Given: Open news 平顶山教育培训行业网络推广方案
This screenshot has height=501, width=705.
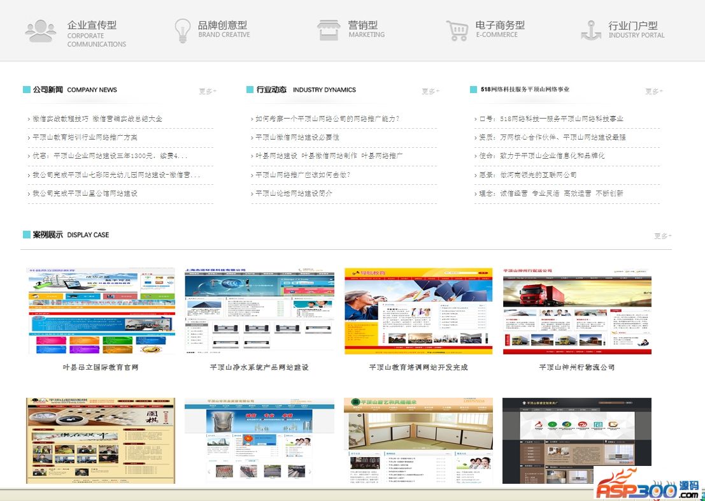Looking at the screenshot, I should click(85, 137).
